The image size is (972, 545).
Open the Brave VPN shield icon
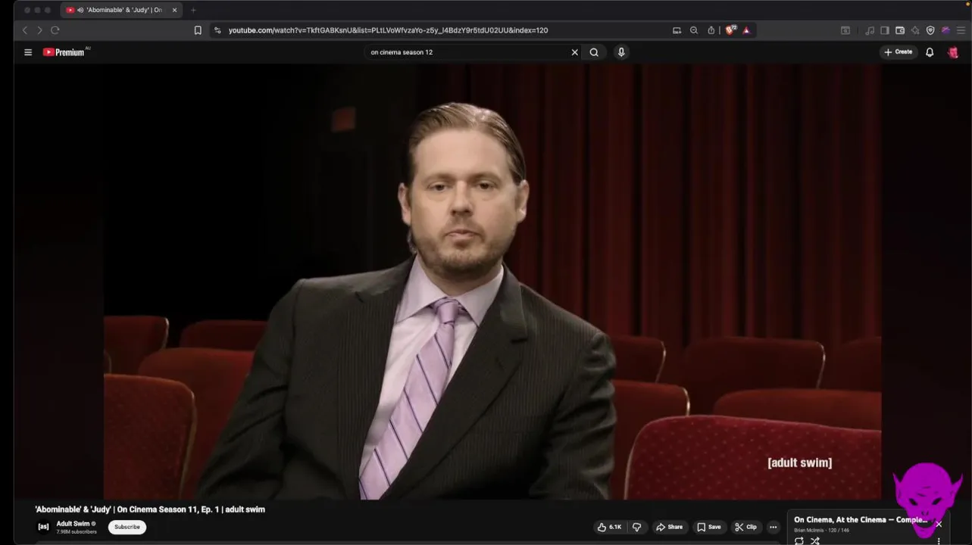click(x=930, y=30)
